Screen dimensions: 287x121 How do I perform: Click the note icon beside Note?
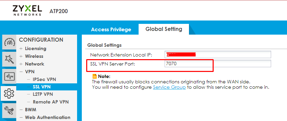tap(94, 76)
